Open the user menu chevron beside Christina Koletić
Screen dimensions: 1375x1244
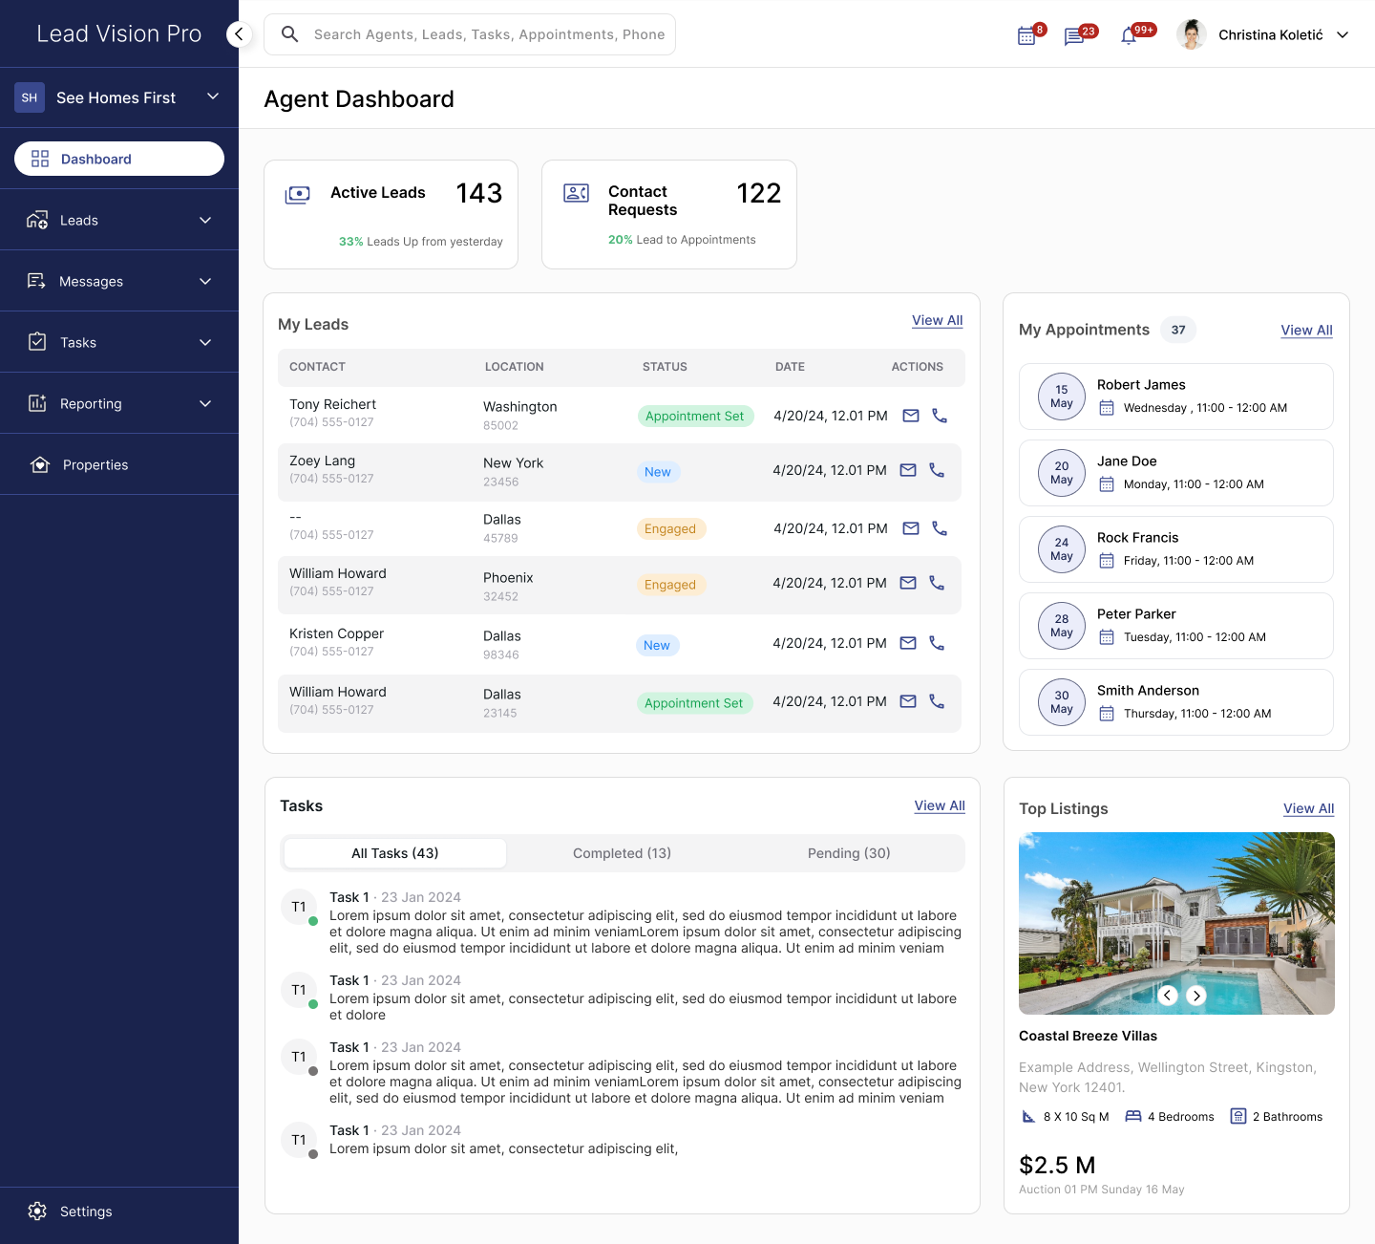(x=1343, y=34)
